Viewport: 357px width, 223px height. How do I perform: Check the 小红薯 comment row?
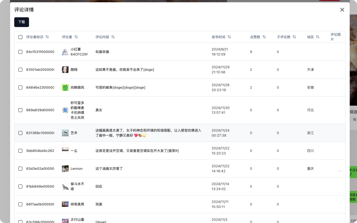tap(20, 52)
